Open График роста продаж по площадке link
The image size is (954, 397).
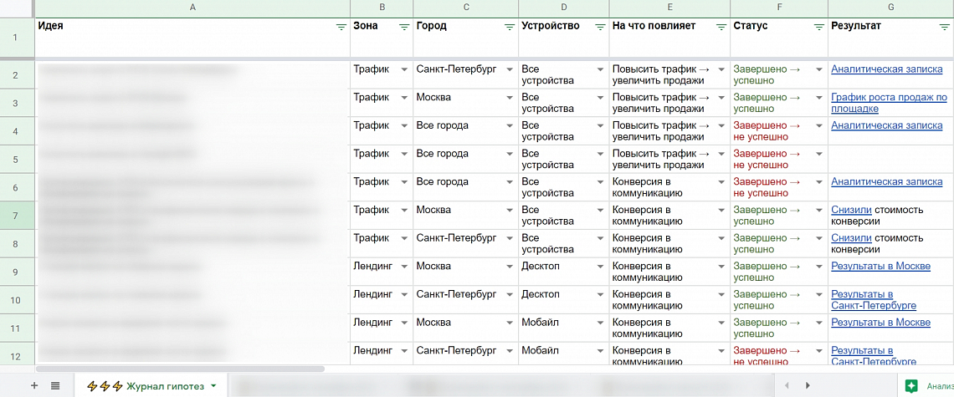[889, 103]
